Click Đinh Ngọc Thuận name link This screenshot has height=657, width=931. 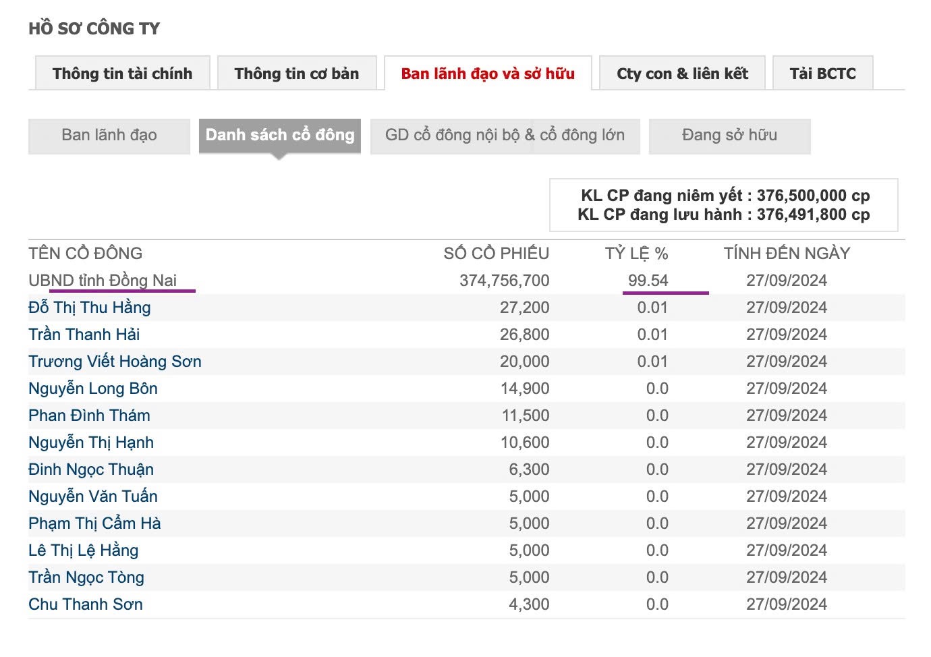(91, 469)
